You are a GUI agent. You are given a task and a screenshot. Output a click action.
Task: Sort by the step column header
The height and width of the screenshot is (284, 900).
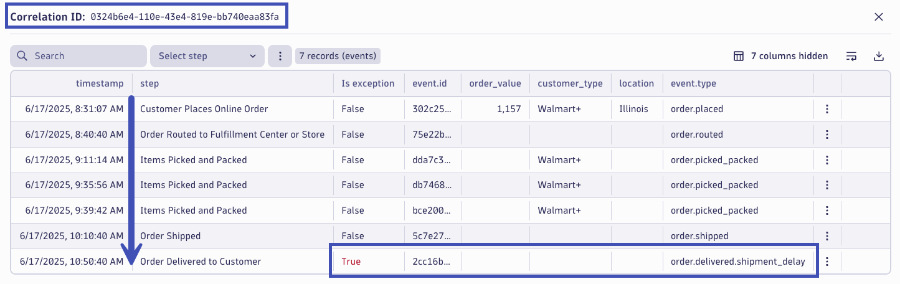point(149,83)
